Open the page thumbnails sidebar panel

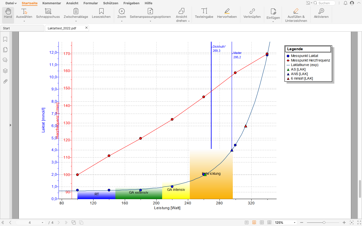tap(5, 50)
